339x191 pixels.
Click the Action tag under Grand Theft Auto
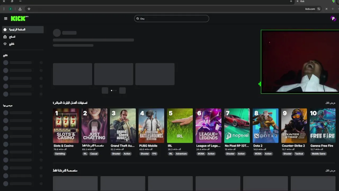127,154
